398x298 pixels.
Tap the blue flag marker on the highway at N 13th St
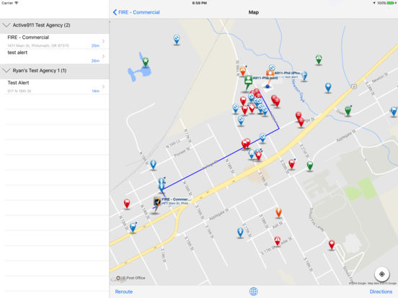[x=133, y=227]
